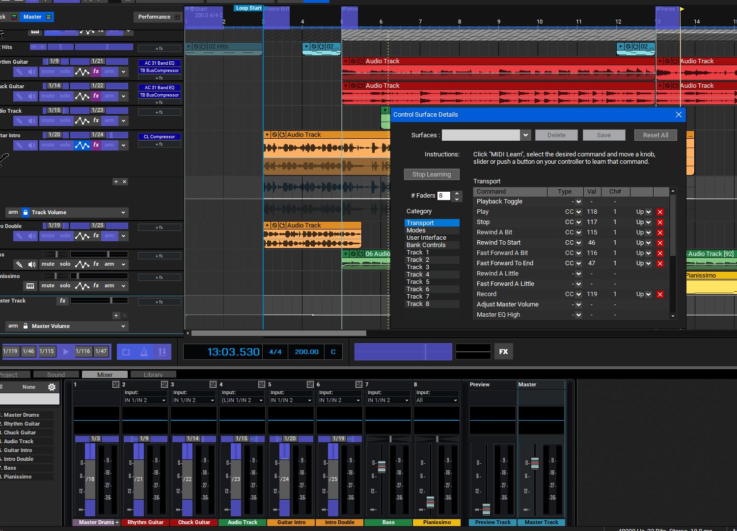Switch to the Library tab

point(153,375)
